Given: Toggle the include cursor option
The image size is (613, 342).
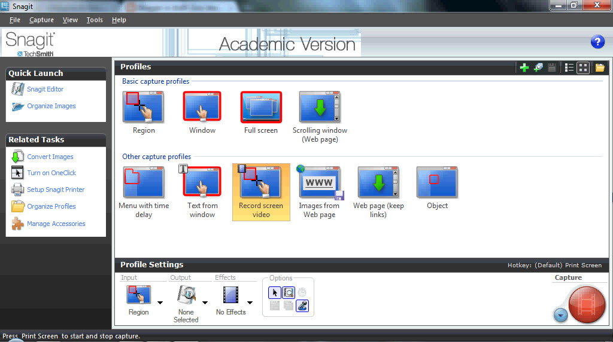Looking at the screenshot, I should coord(274,292).
